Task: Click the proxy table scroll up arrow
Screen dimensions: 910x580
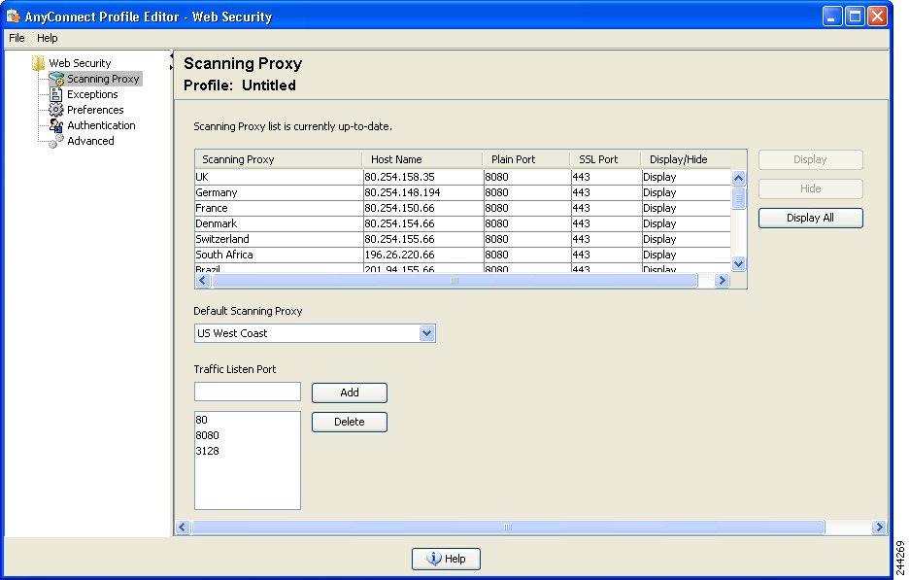Action: click(738, 178)
